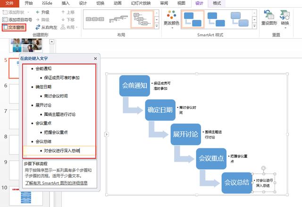This screenshot has height=207, width=302.
Task: Click 商讨会议时间 bullet in text pane
Action: (56, 96)
